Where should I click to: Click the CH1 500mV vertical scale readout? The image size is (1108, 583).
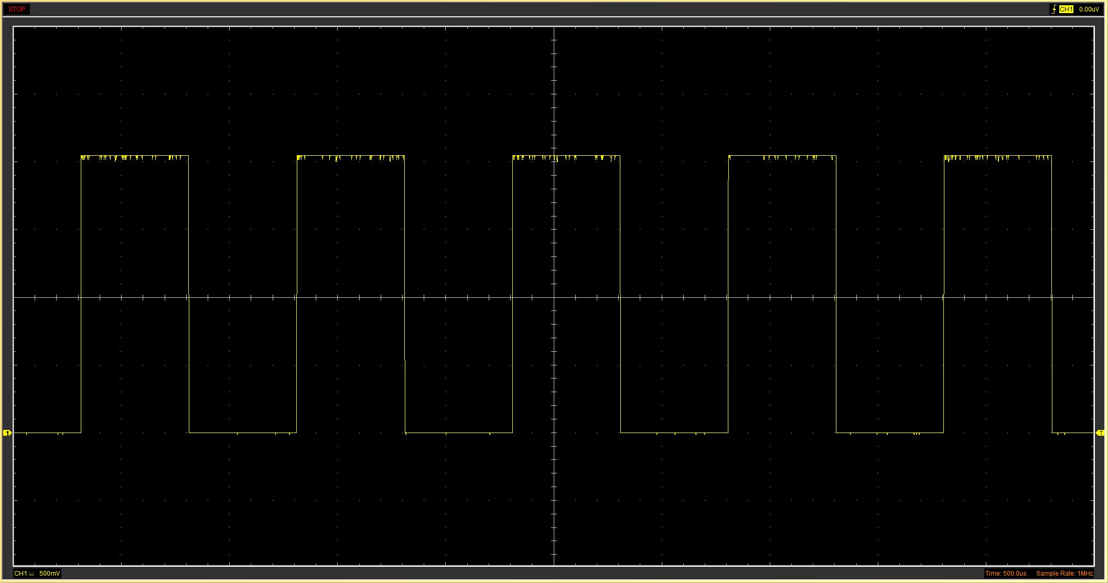(x=37, y=574)
